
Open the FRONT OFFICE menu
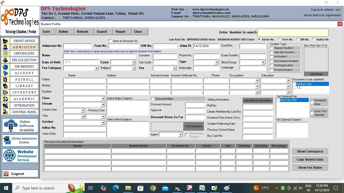[24, 41]
